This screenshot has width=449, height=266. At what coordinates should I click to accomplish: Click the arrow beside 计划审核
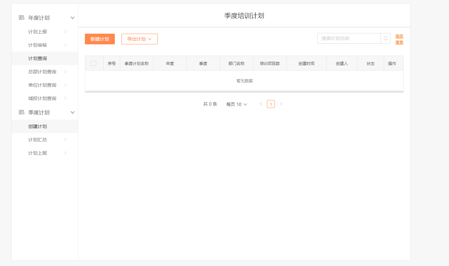click(66, 45)
